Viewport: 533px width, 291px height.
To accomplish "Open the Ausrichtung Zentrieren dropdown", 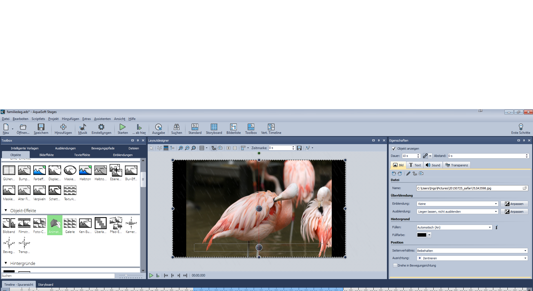I will (525, 258).
